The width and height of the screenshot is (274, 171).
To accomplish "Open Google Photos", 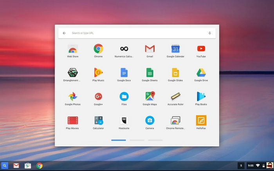I will [72, 97].
